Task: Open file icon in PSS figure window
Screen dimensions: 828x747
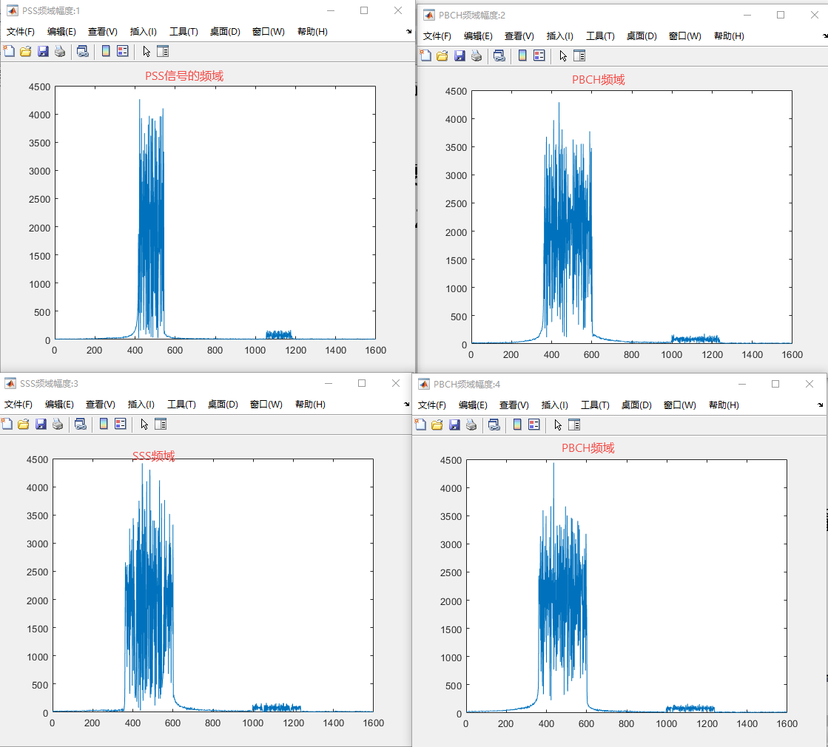Action: click(x=25, y=51)
